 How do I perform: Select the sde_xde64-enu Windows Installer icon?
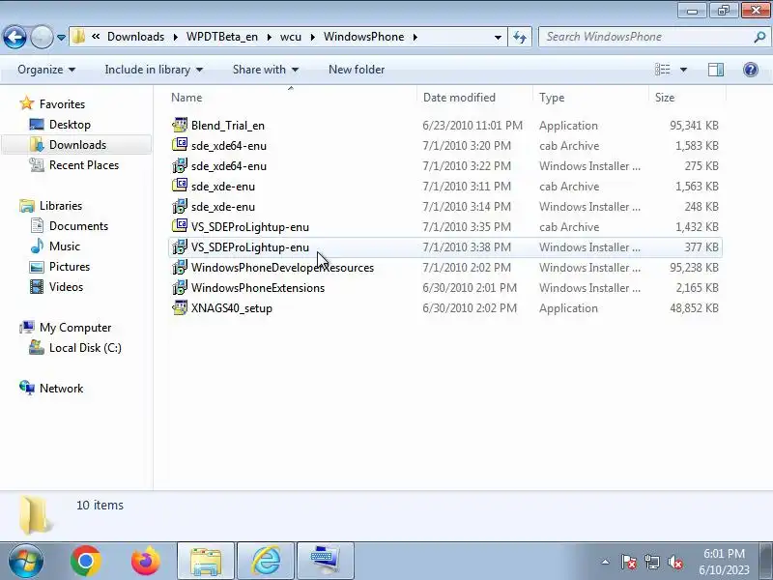[180, 165]
